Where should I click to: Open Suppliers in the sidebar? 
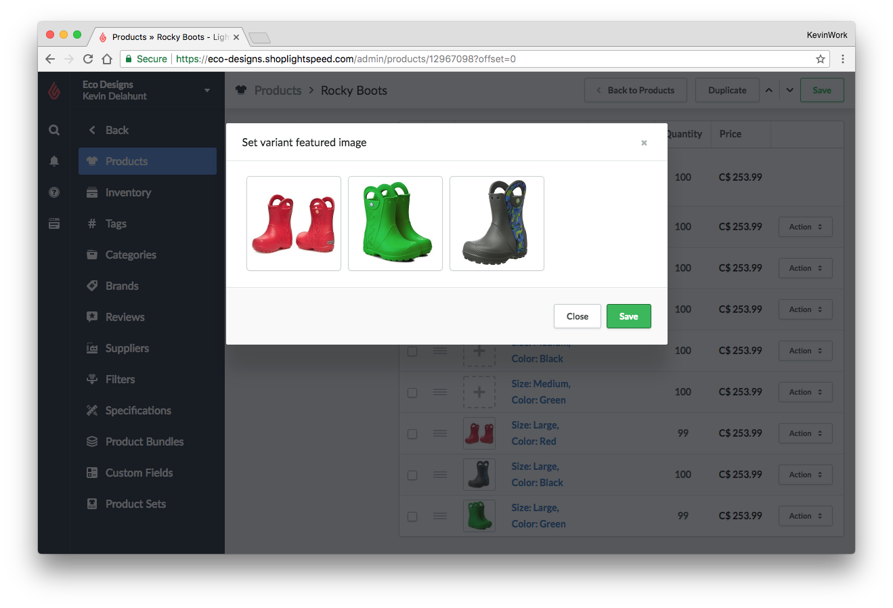(x=148, y=348)
